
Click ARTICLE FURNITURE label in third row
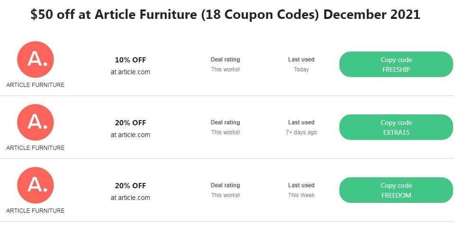(x=36, y=211)
